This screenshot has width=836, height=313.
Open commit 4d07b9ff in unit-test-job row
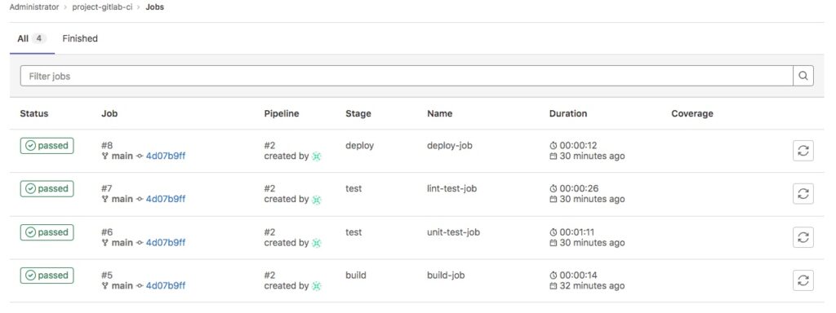(166, 243)
